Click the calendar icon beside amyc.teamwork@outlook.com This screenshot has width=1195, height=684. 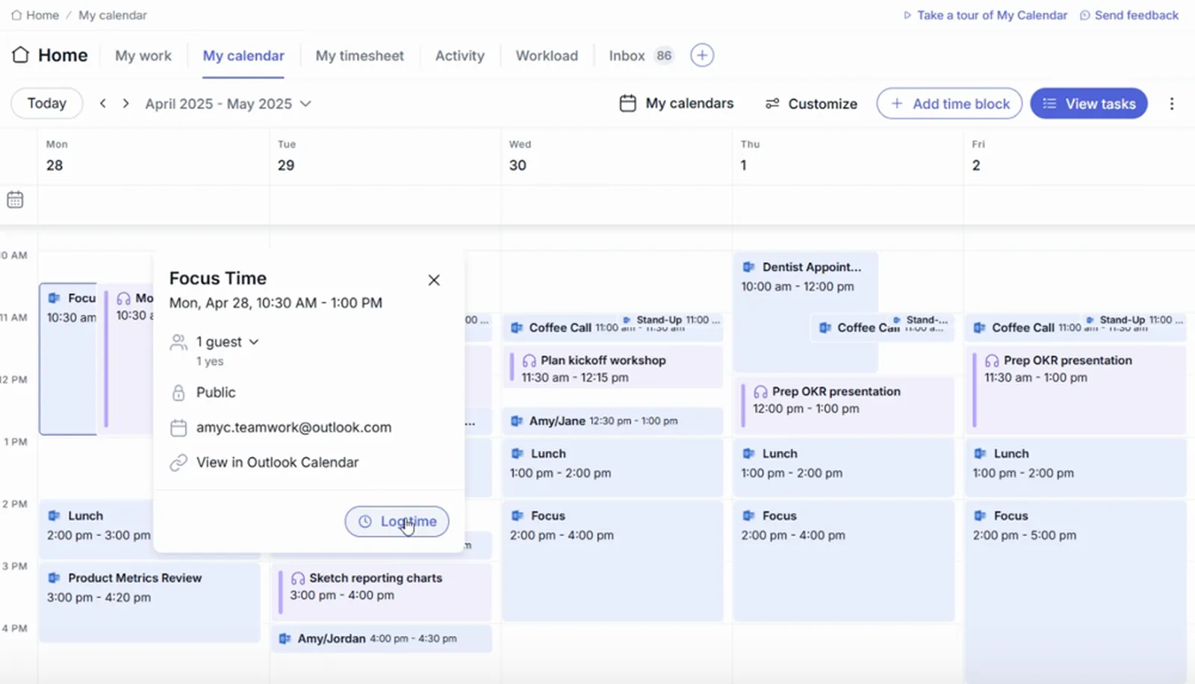(x=179, y=428)
